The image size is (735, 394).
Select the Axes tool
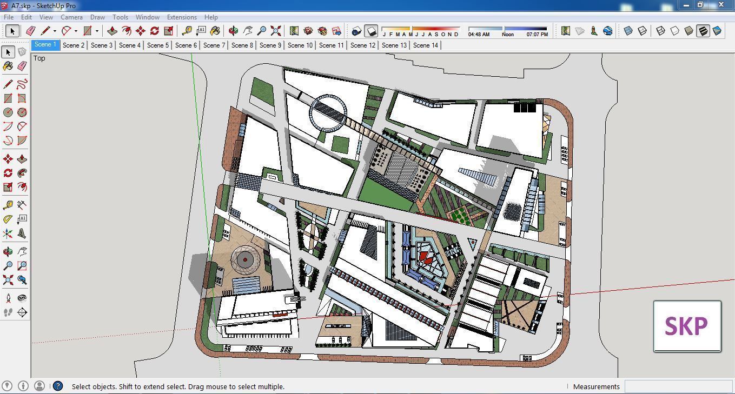click(x=8, y=233)
